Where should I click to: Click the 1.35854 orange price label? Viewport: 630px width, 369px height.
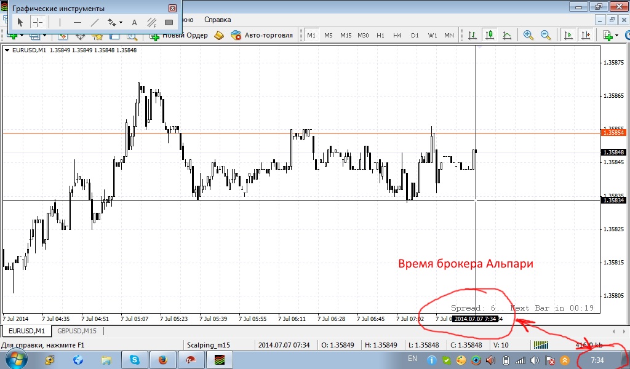[x=613, y=132]
